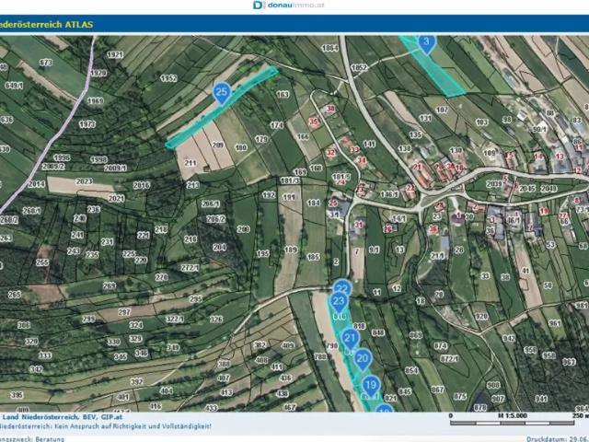
Task: Click parcel label 961
Action: (554, 323)
